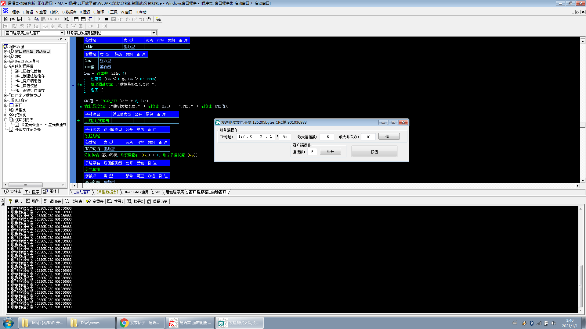Click the black Stop square icon
586x329 pixels.
[x=106, y=19]
